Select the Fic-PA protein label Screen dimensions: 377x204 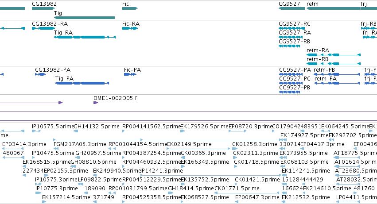coord(132,70)
